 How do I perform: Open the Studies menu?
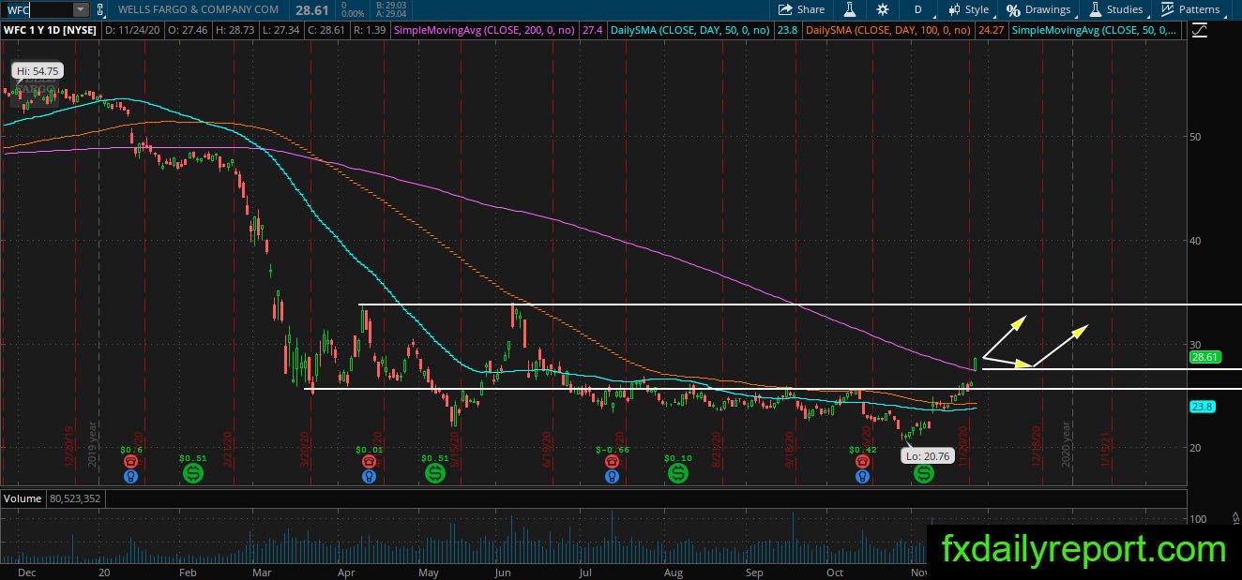pyautogui.click(x=1117, y=9)
